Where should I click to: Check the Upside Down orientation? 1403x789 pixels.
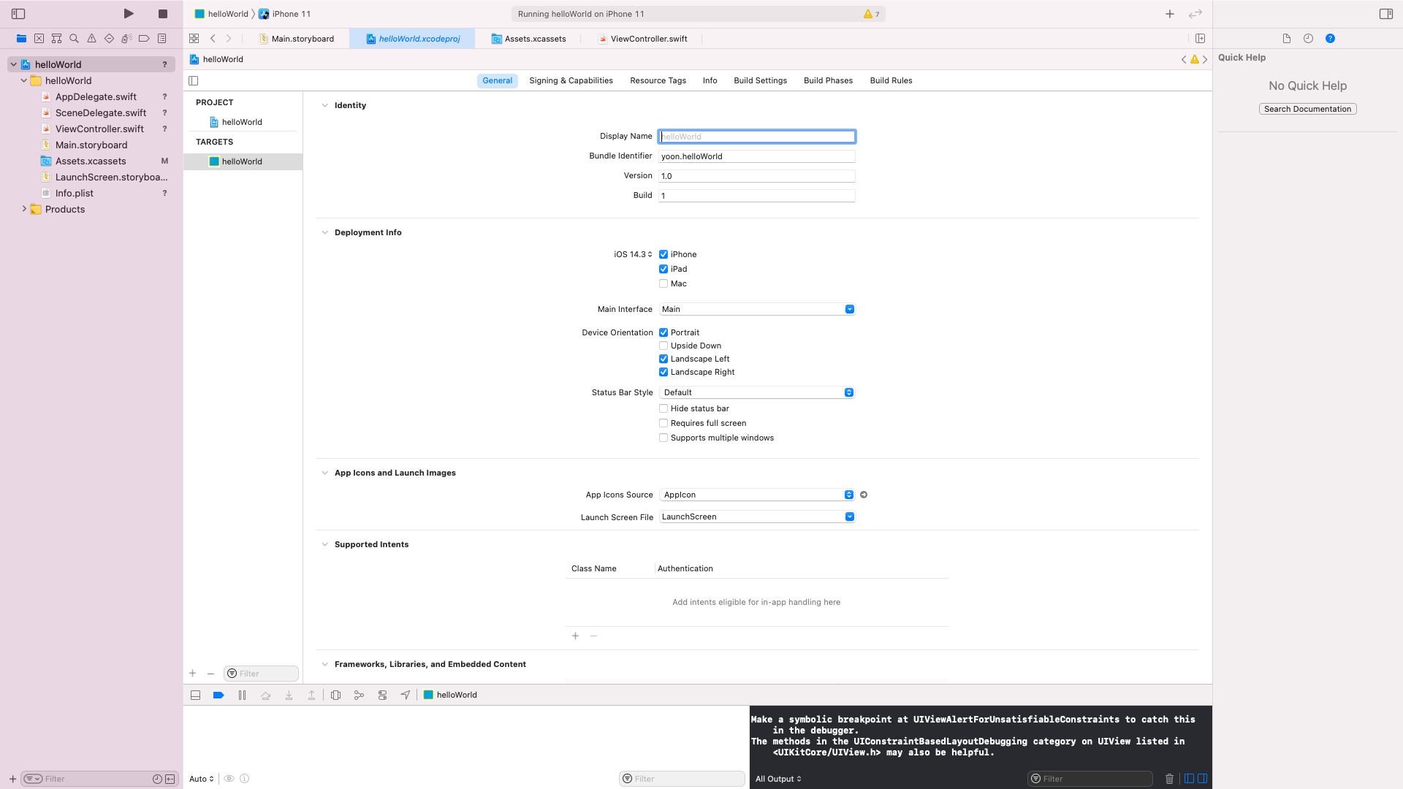(x=664, y=346)
